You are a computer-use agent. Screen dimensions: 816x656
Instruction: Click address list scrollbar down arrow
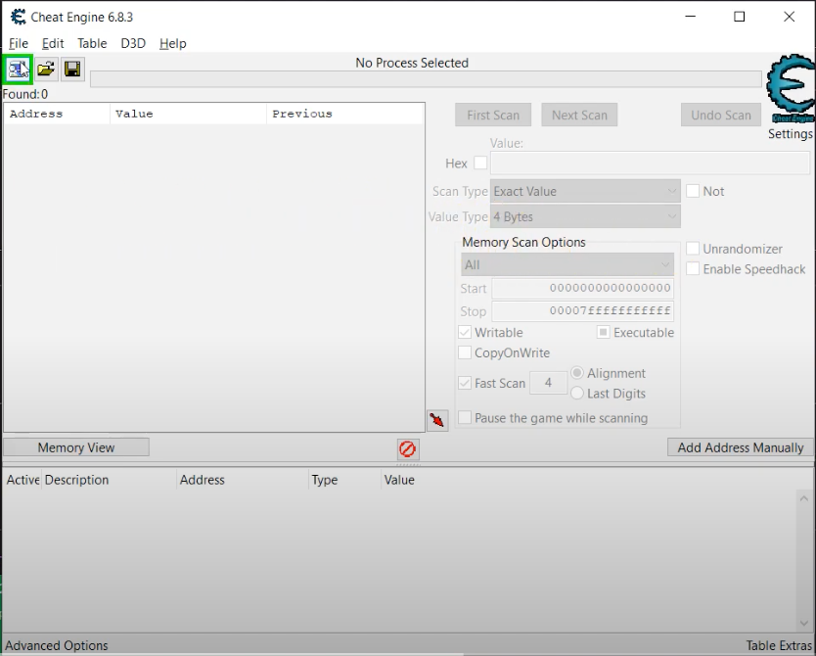(804, 623)
